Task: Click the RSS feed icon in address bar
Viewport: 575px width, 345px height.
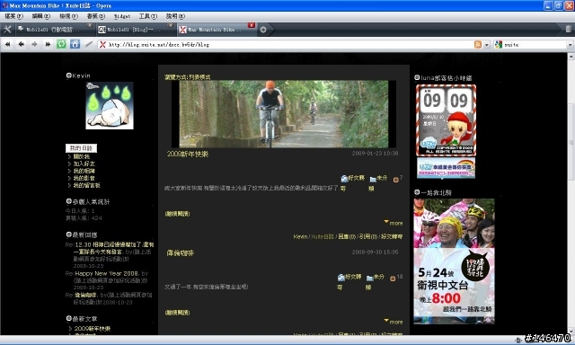Action: pyautogui.click(x=477, y=44)
